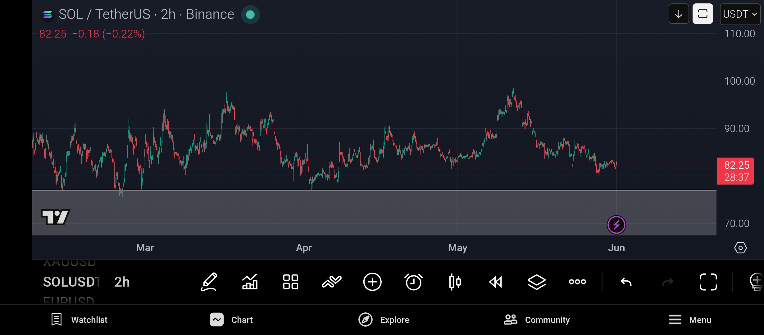Screen dimensions: 764x335
Task: Click the 90.00 price axis label
Action: (x=737, y=129)
